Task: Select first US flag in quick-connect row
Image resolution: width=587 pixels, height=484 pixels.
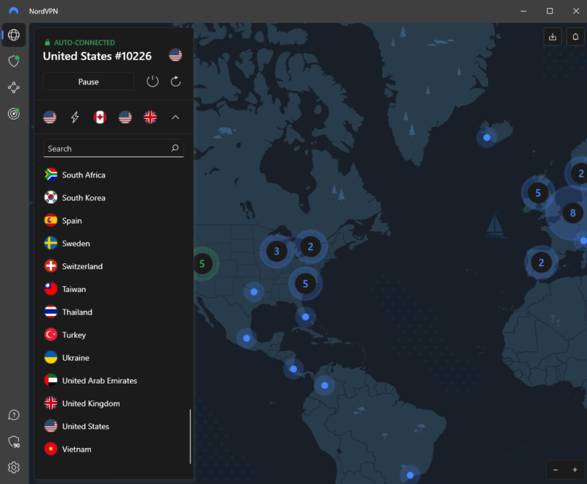Action: (x=50, y=117)
